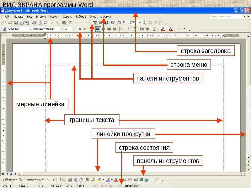Viewport: 251px width, 188px height.
Task: Select the Rectangle drawing tool
Action: (58, 180)
